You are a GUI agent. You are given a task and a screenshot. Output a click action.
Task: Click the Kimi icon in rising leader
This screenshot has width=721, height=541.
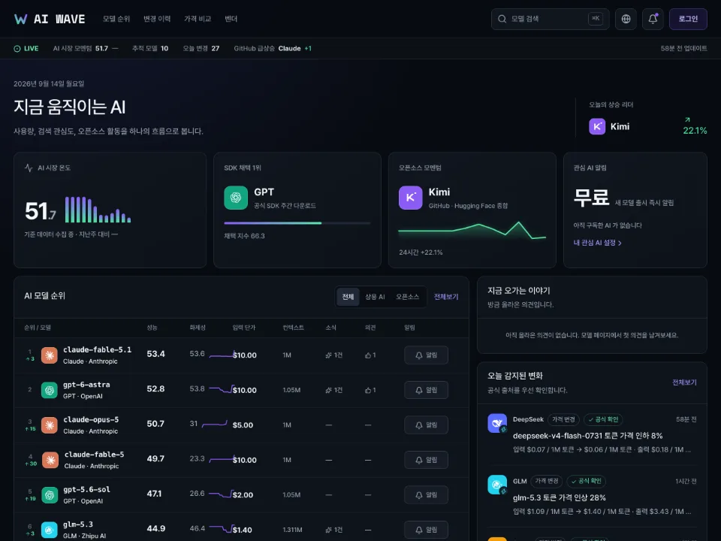pyautogui.click(x=597, y=126)
